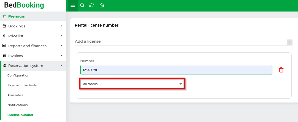
Task: Delete license with red trash icon
Action: click(x=281, y=70)
